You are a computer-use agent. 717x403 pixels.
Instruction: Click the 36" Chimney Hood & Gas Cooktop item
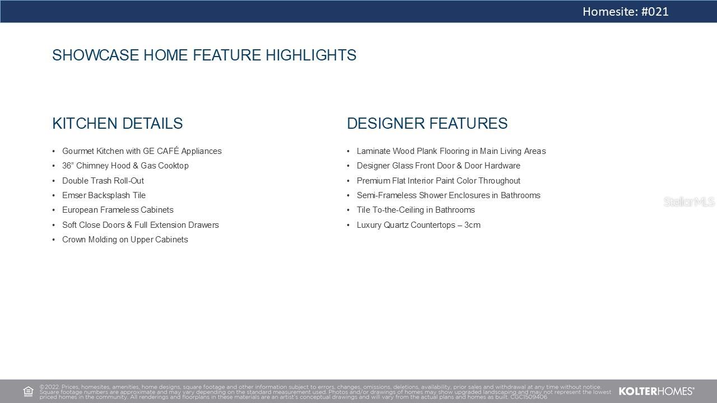click(125, 166)
